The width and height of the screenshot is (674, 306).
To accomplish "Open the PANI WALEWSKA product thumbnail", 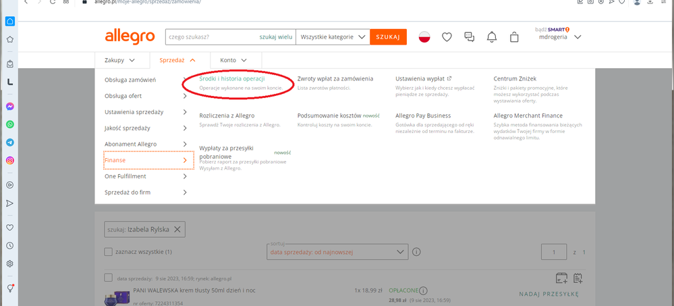I will click(116, 298).
